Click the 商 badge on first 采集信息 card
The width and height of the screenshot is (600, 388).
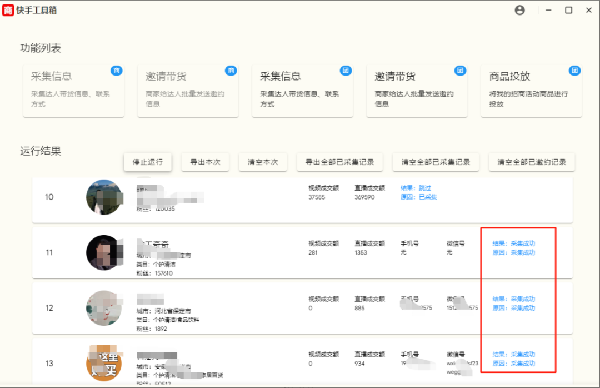pos(117,71)
